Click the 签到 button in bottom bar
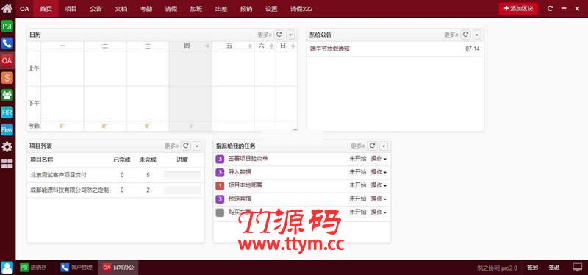The width and height of the screenshot is (588, 275). (532, 268)
